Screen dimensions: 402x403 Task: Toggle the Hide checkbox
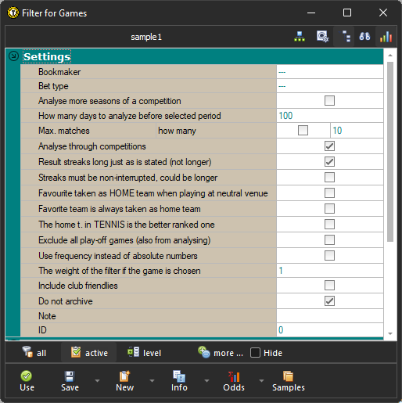coord(255,353)
